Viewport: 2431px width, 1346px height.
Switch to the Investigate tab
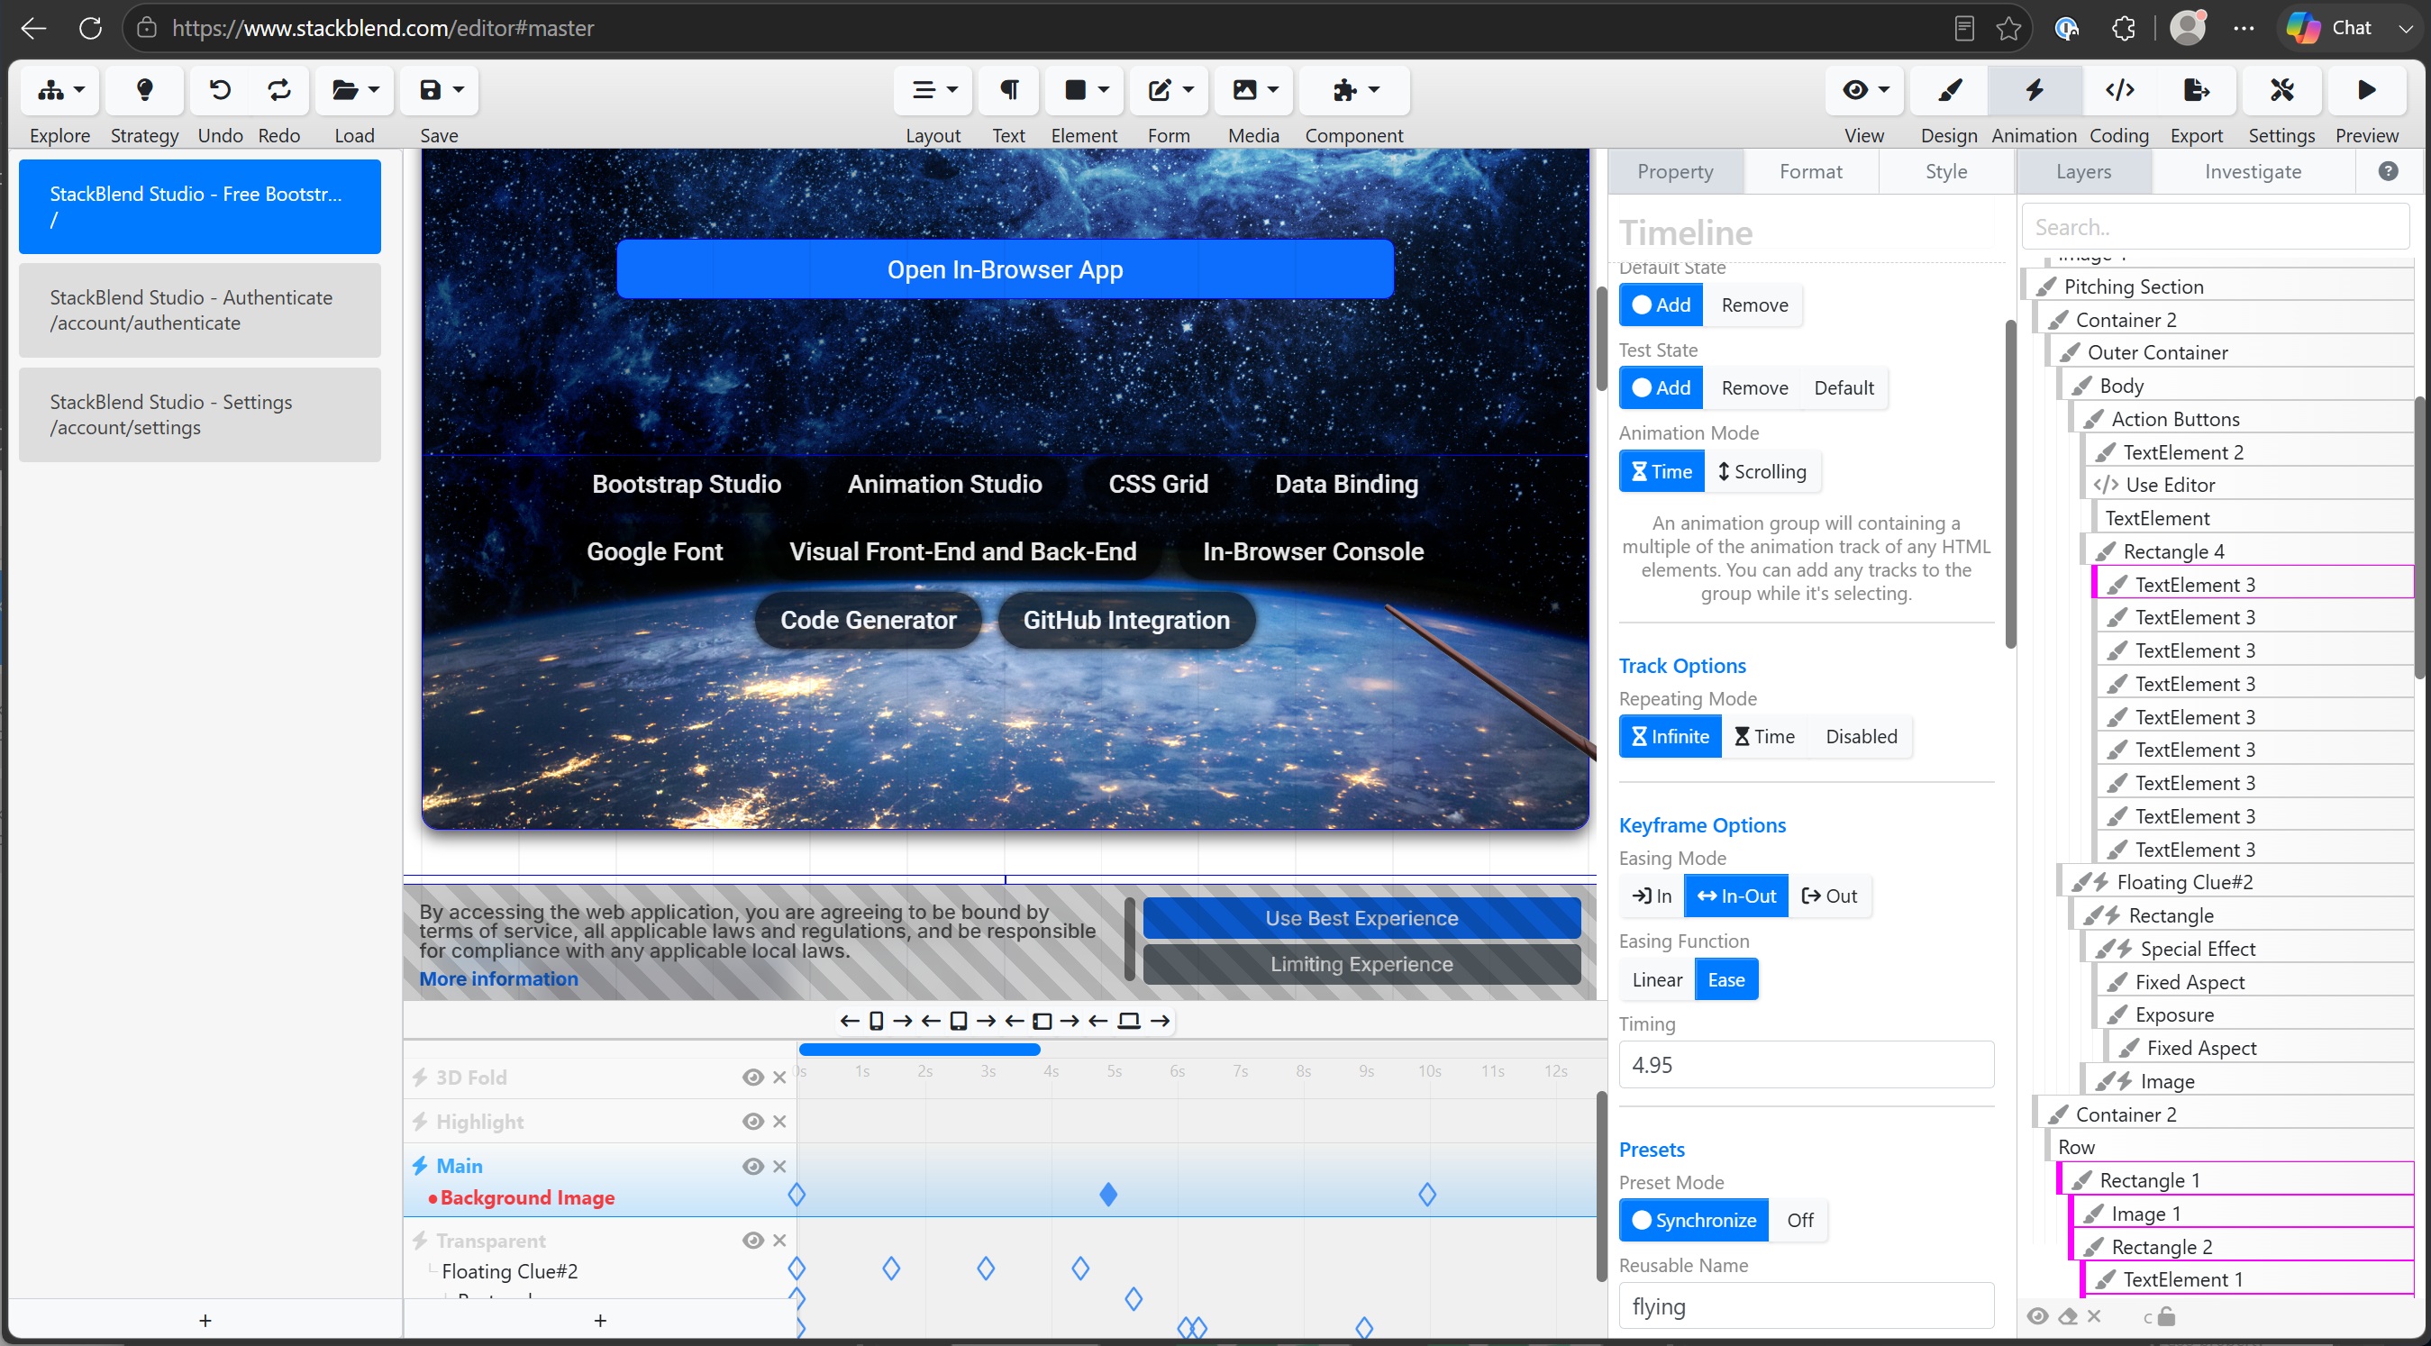(x=2253, y=172)
